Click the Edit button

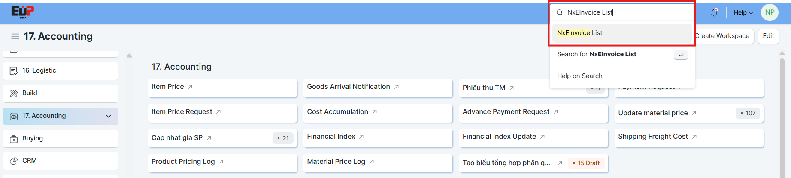[x=768, y=36]
